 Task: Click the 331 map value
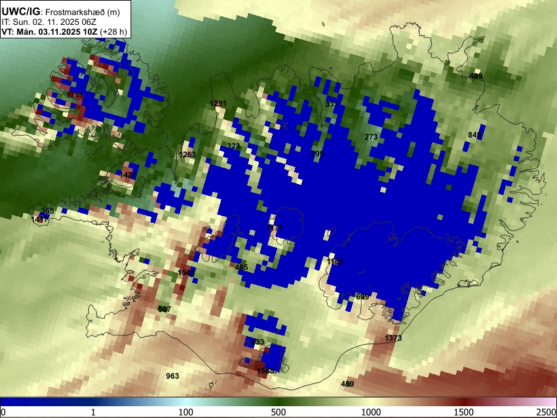coord(331,104)
